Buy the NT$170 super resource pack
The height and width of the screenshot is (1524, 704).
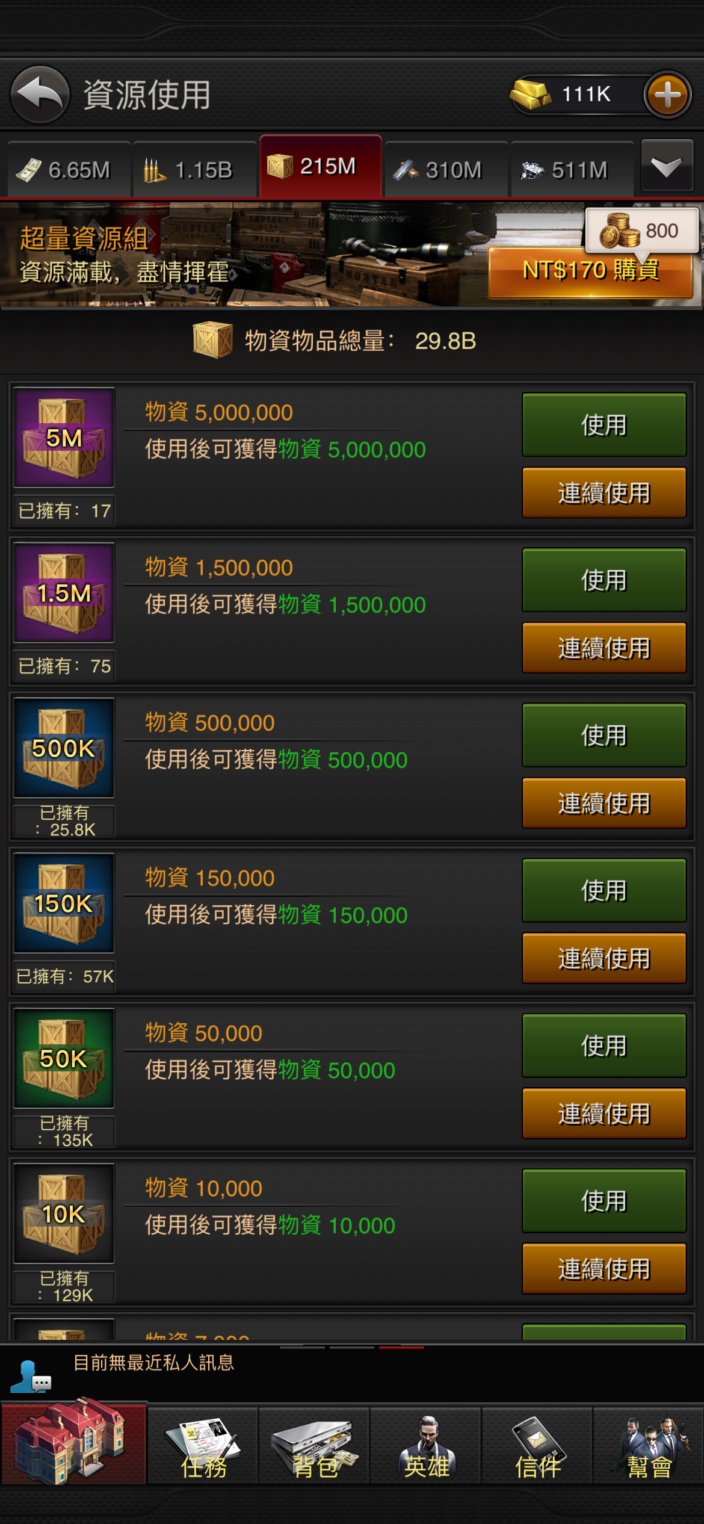click(x=590, y=271)
